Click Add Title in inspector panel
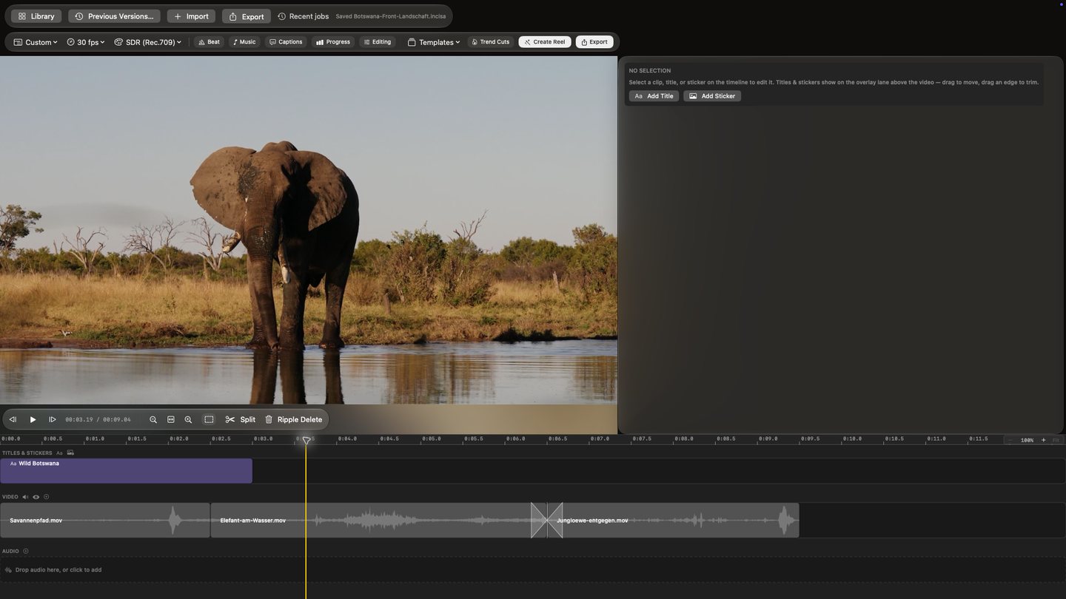1066x599 pixels. [x=654, y=96]
